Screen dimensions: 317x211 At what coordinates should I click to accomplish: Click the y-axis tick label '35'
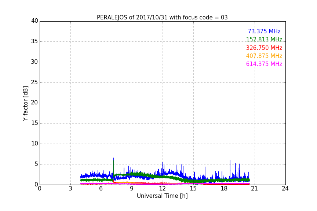click(34, 41)
